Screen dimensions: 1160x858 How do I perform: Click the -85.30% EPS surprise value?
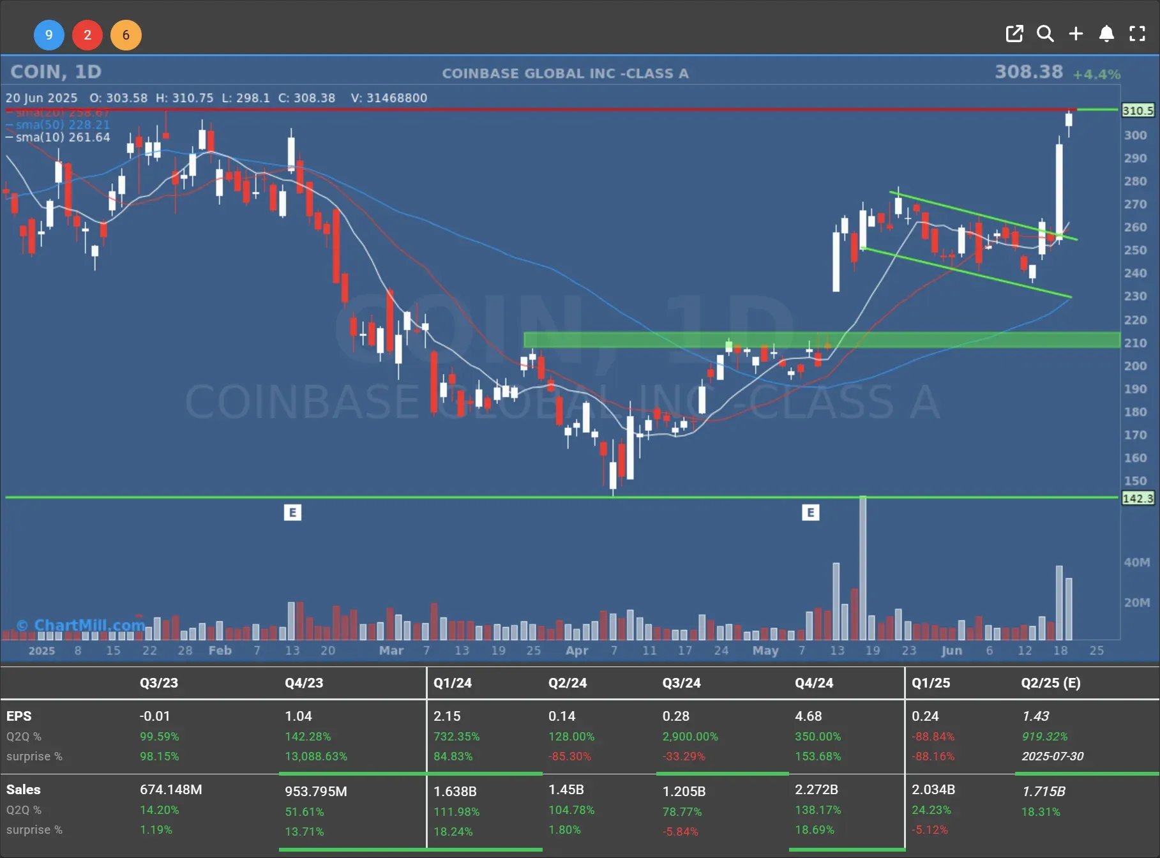point(569,756)
